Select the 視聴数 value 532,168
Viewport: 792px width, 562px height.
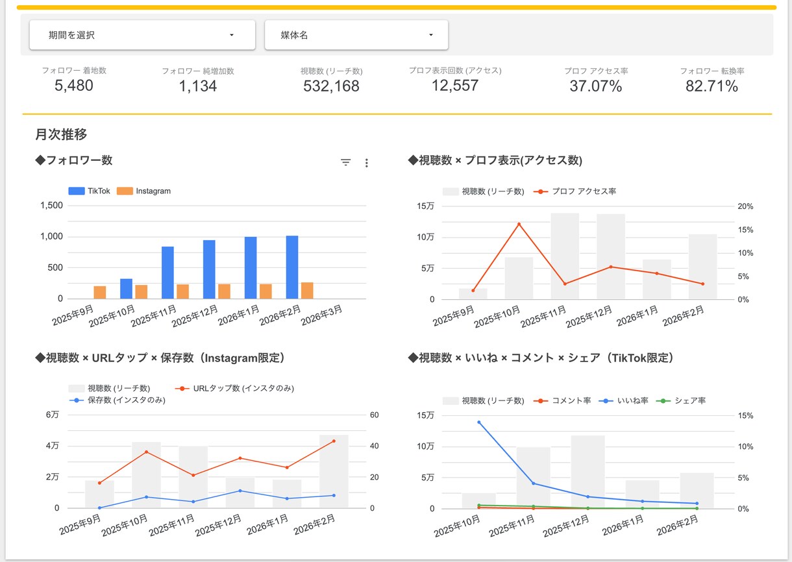click(331, 86)
